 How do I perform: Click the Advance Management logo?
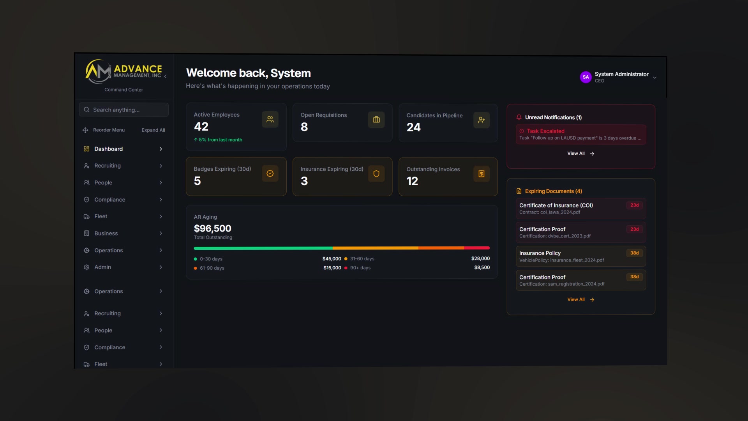[x=124, y=72]
